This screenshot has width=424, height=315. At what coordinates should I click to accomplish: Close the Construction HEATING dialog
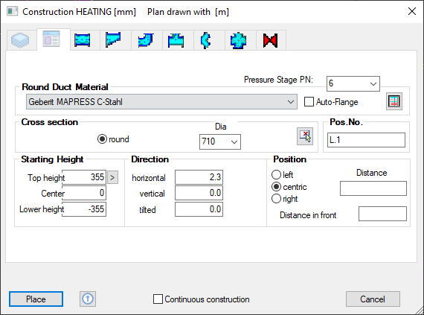tap(412, 11)
